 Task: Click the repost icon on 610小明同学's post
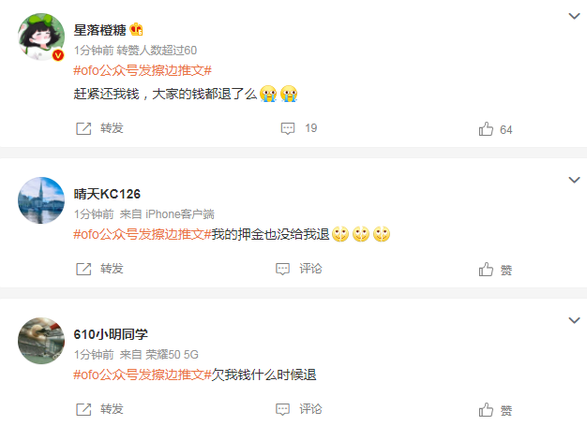83,409
